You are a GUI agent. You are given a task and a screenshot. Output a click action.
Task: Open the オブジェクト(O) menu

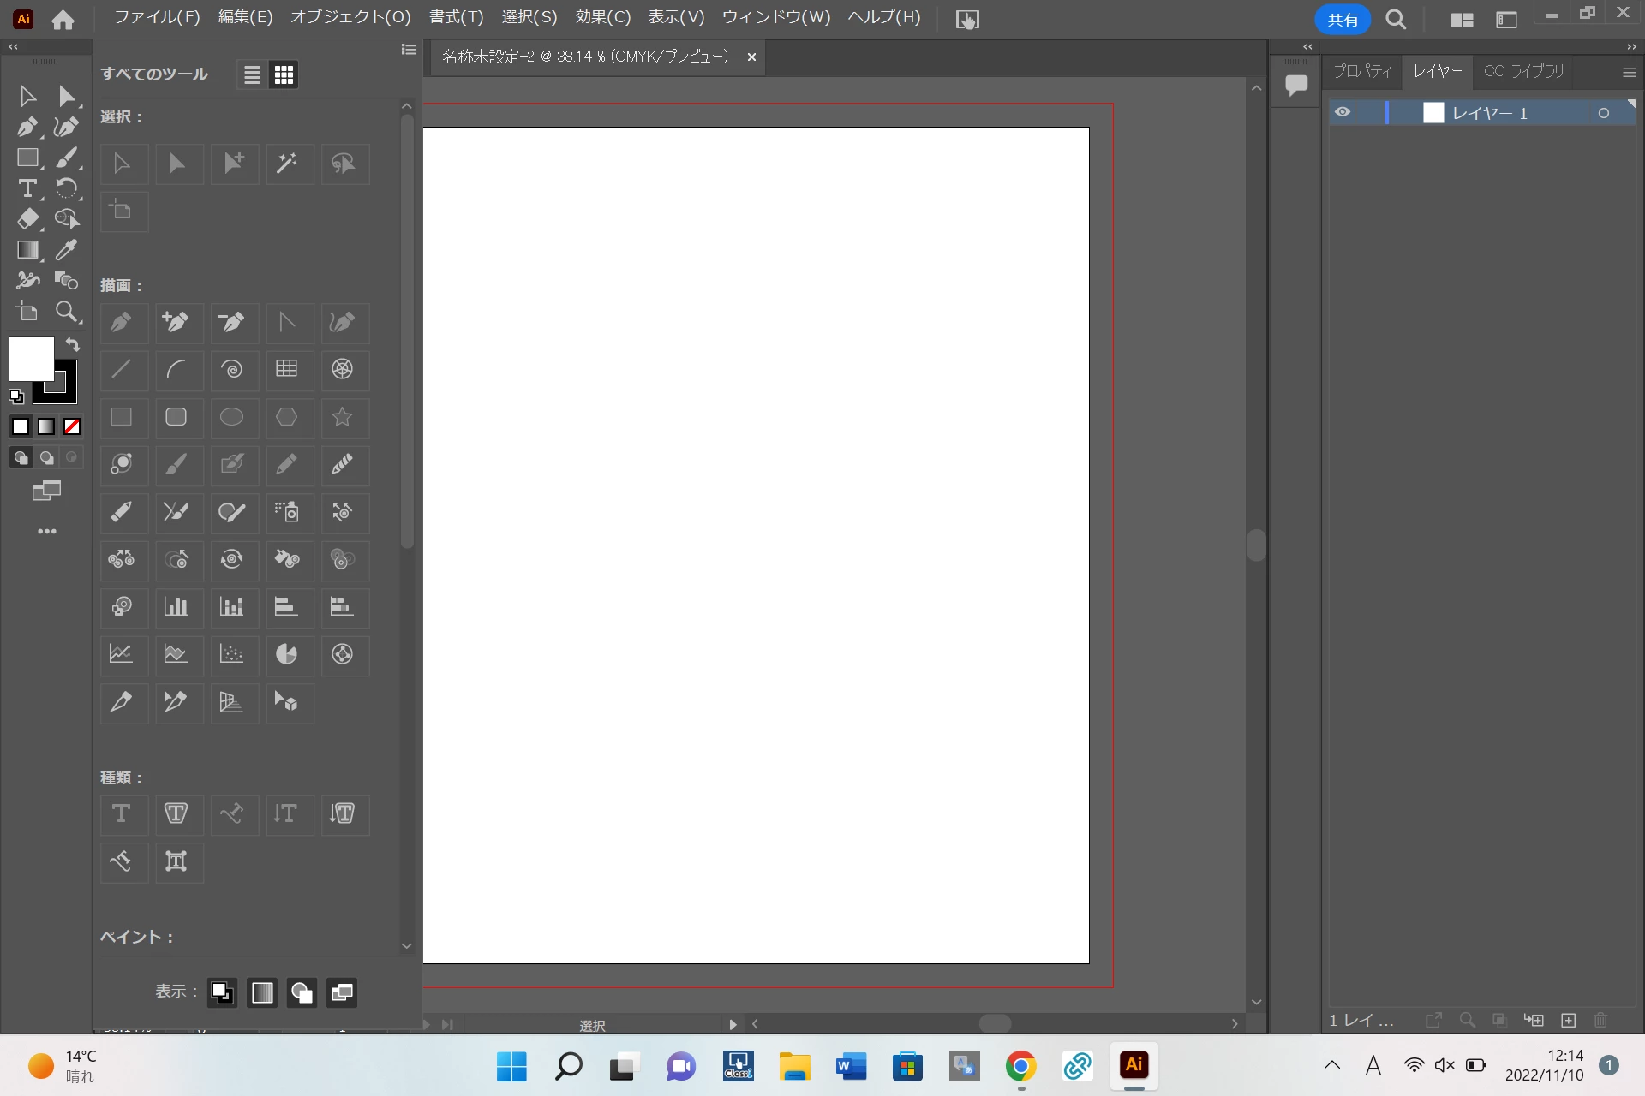coord(350,17)
